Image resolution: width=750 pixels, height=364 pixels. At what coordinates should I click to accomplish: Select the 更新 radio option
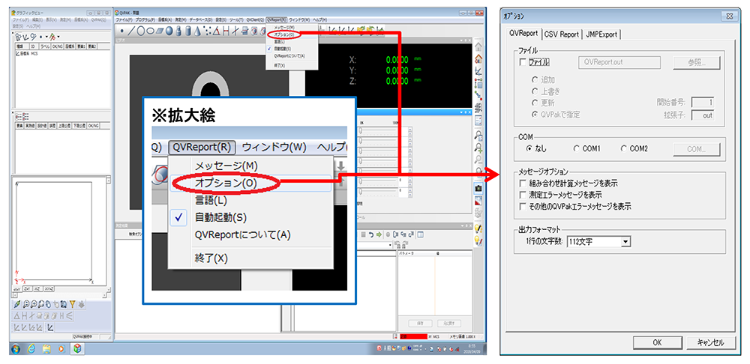[x=535, y=103]
